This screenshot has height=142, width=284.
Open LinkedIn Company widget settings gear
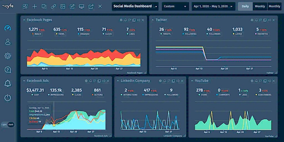click(160, 81)
